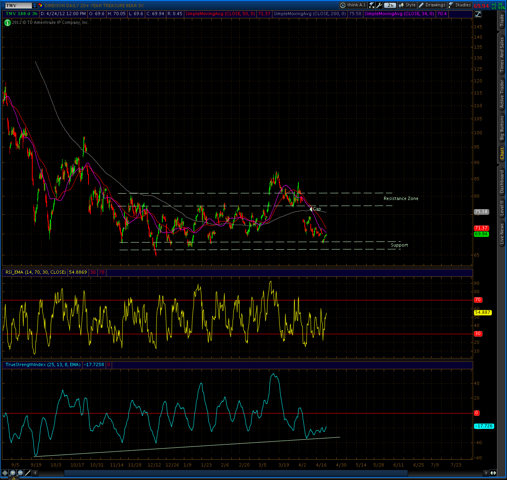The height and width of the screenshot is (480, 507).
Task: Open the Big Buttons side tab
Action: pyautogui.click(x=502, y=128)
